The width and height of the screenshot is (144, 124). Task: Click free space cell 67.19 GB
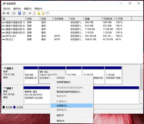pos(108,39)
